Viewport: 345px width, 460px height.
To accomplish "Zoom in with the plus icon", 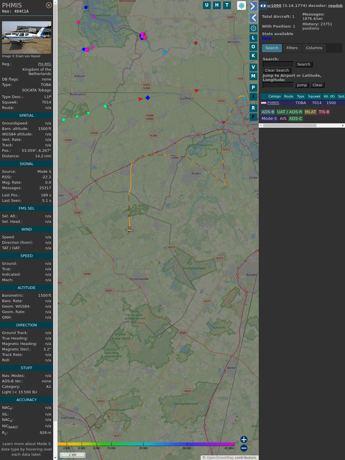I will point(244,439).
